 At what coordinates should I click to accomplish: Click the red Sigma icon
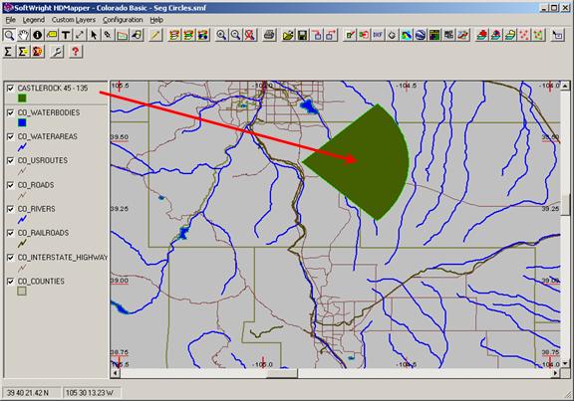pos(37,52)
